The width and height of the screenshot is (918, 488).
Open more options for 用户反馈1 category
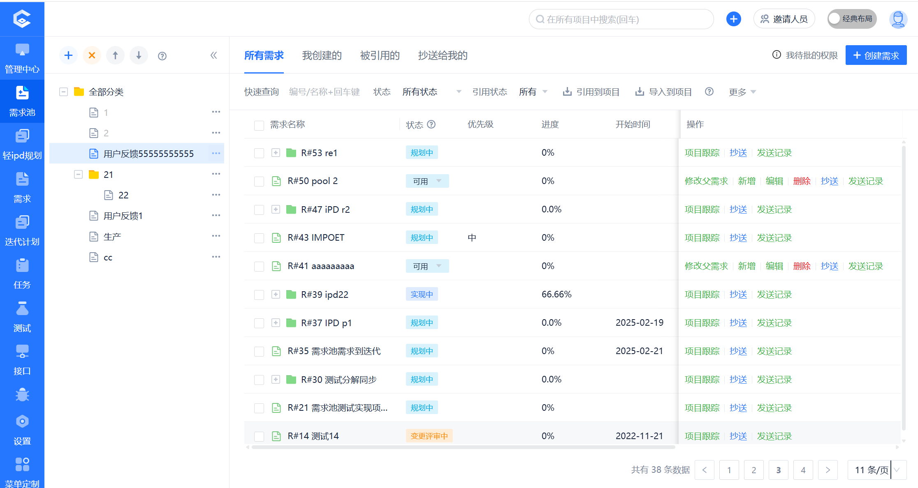216,215
